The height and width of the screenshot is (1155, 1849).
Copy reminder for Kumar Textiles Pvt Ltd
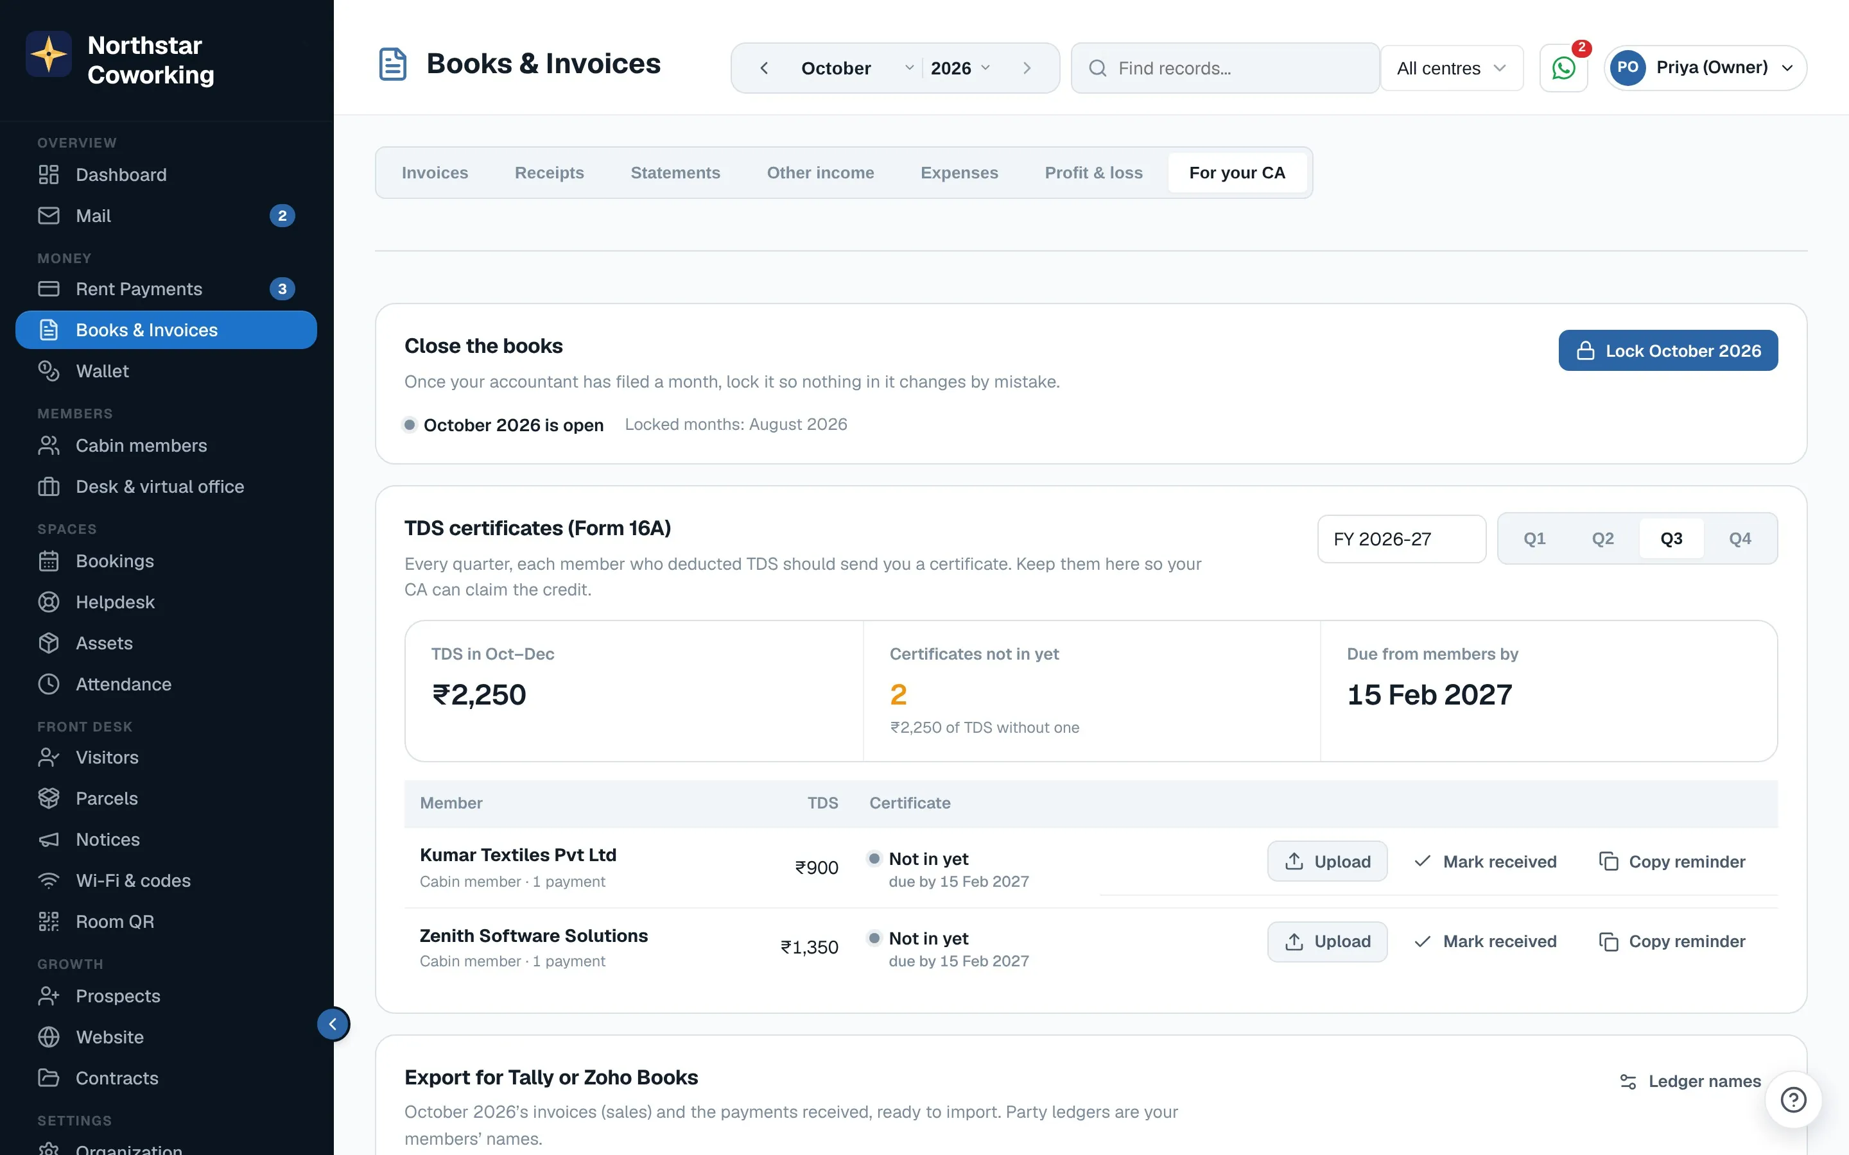point(1672,862)
